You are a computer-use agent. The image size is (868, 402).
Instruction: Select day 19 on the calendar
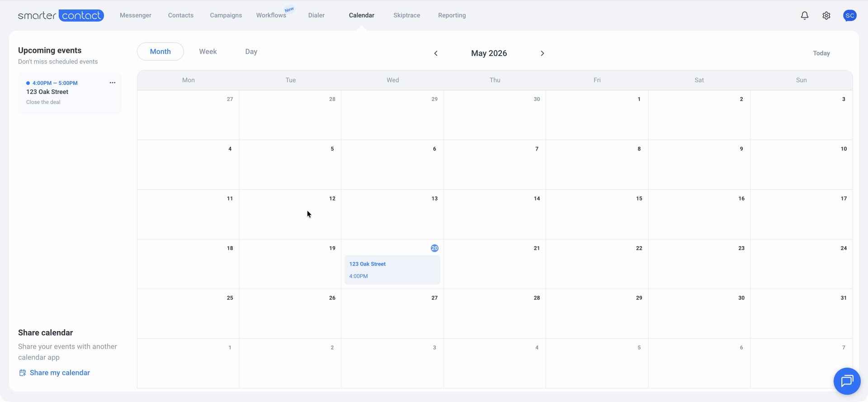[290, 264]
